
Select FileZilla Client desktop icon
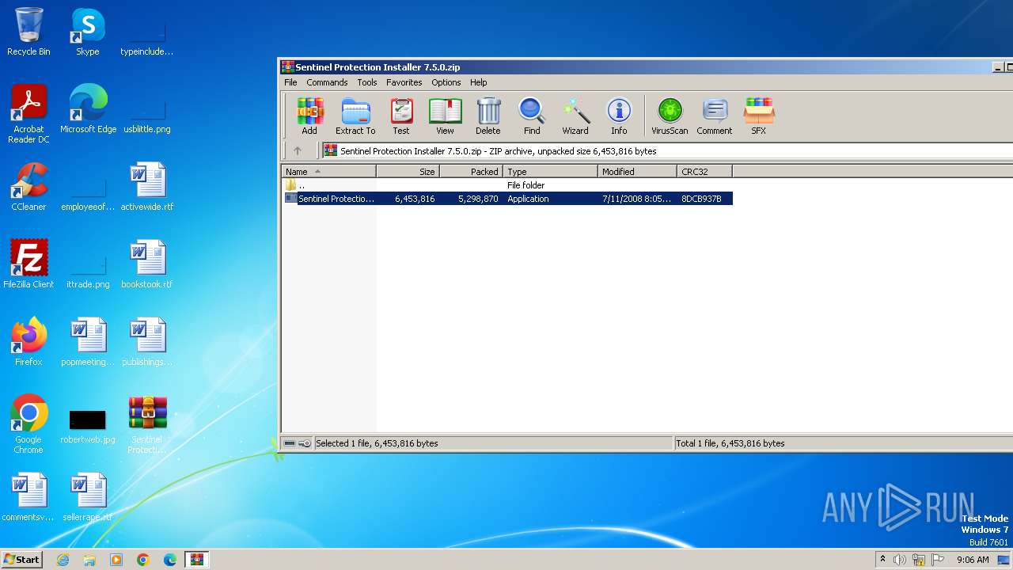pos(28,264)
